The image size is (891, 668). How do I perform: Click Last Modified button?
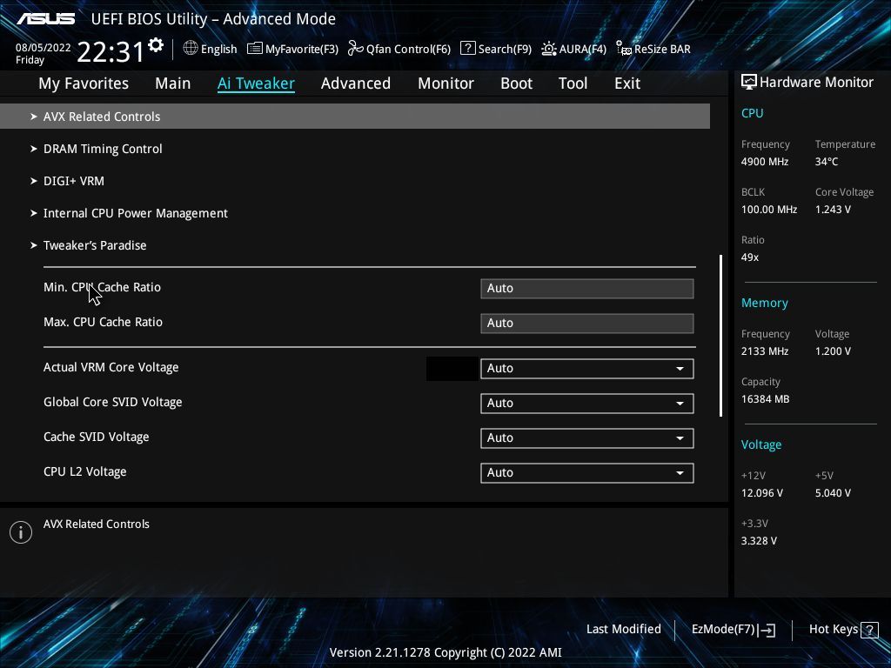click(x=623, y=630)
